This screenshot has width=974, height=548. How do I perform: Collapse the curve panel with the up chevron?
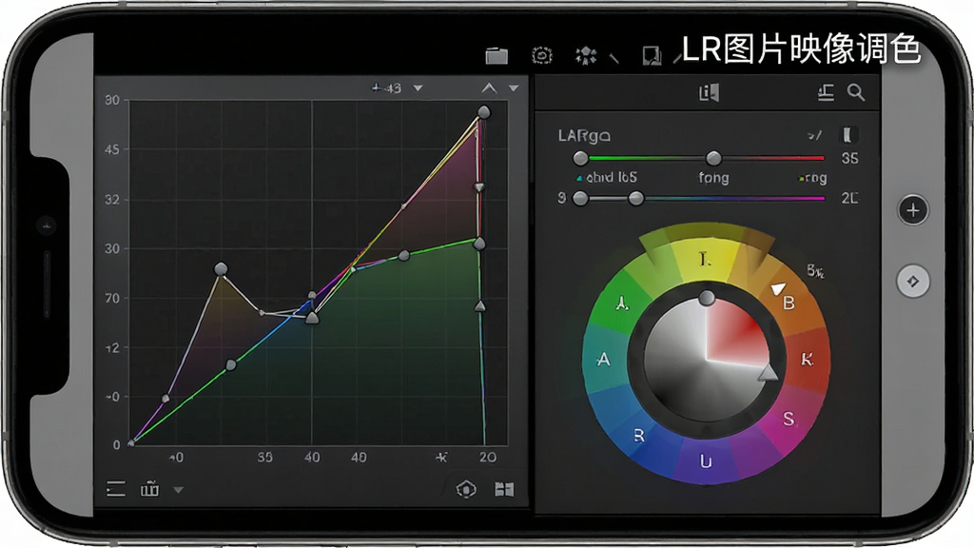[x=489, y=88]
